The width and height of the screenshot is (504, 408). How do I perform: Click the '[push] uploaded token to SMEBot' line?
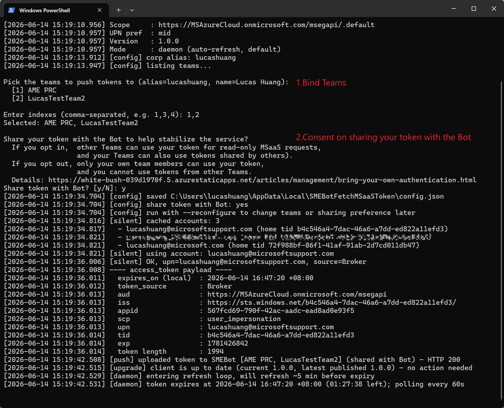[232, 360]
